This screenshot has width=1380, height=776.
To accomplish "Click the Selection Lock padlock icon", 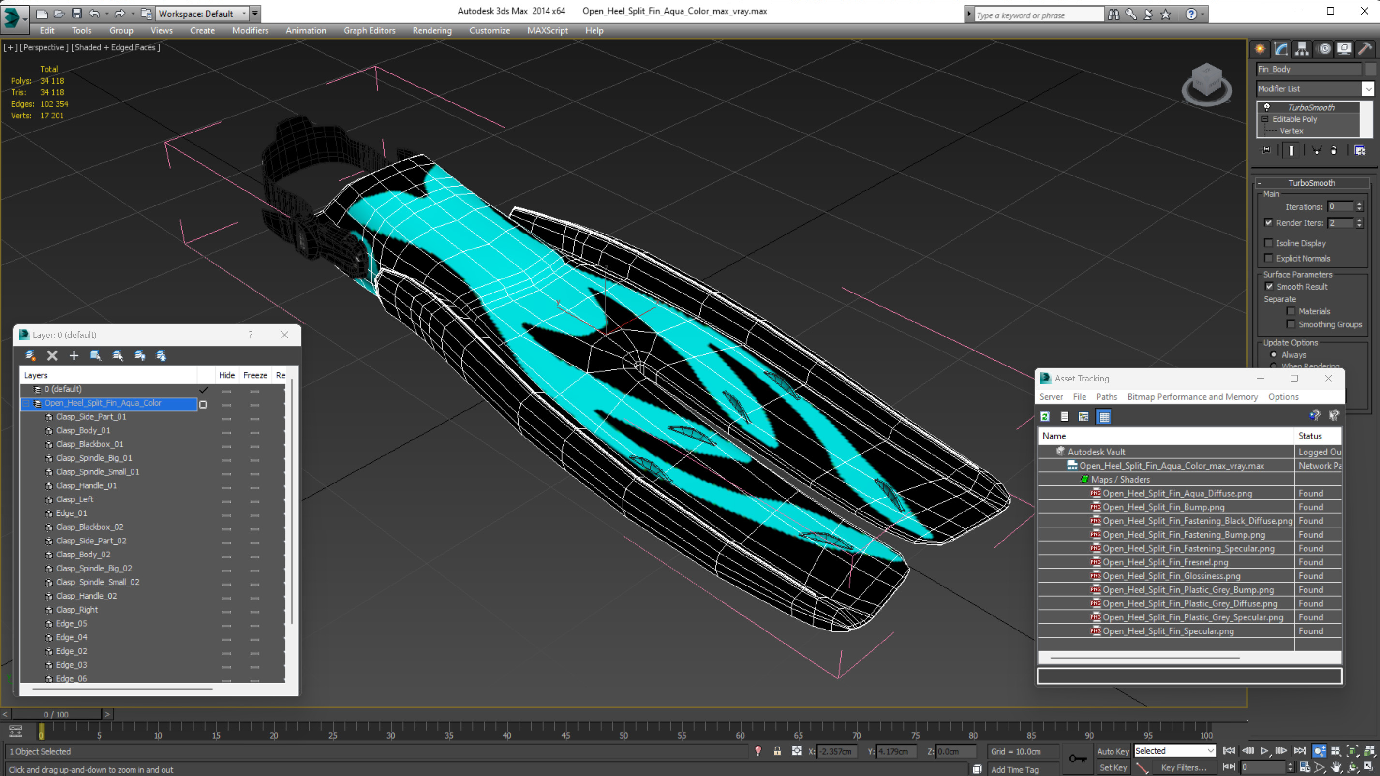I will pos(777,751).
